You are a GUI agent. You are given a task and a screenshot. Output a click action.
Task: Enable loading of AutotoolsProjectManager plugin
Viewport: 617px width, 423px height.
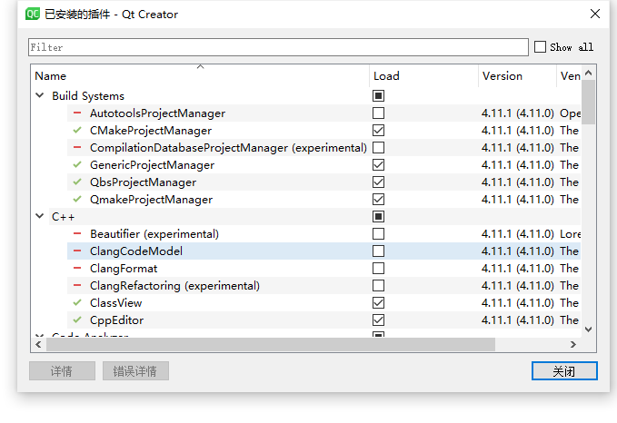point(379,113)
